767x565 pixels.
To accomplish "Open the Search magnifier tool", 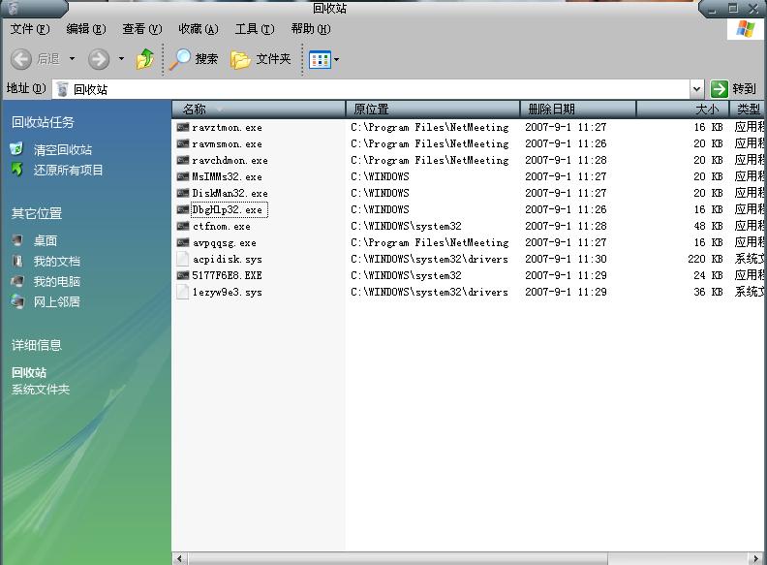I will point(181,59).
